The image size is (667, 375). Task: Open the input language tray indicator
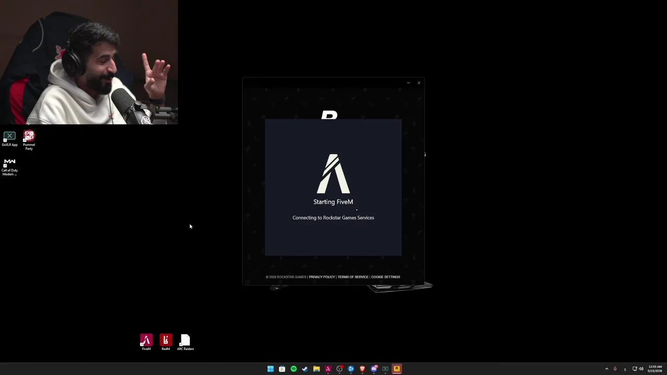tap(625, 369)
